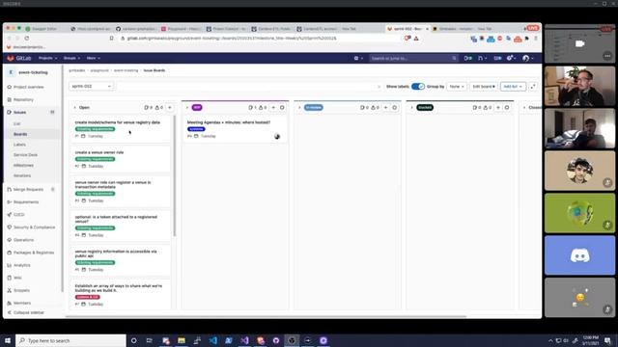Add new issue to blocked list
Image resolution: width=618 pixels, height=347 pixels.
[x=498, y=107]
